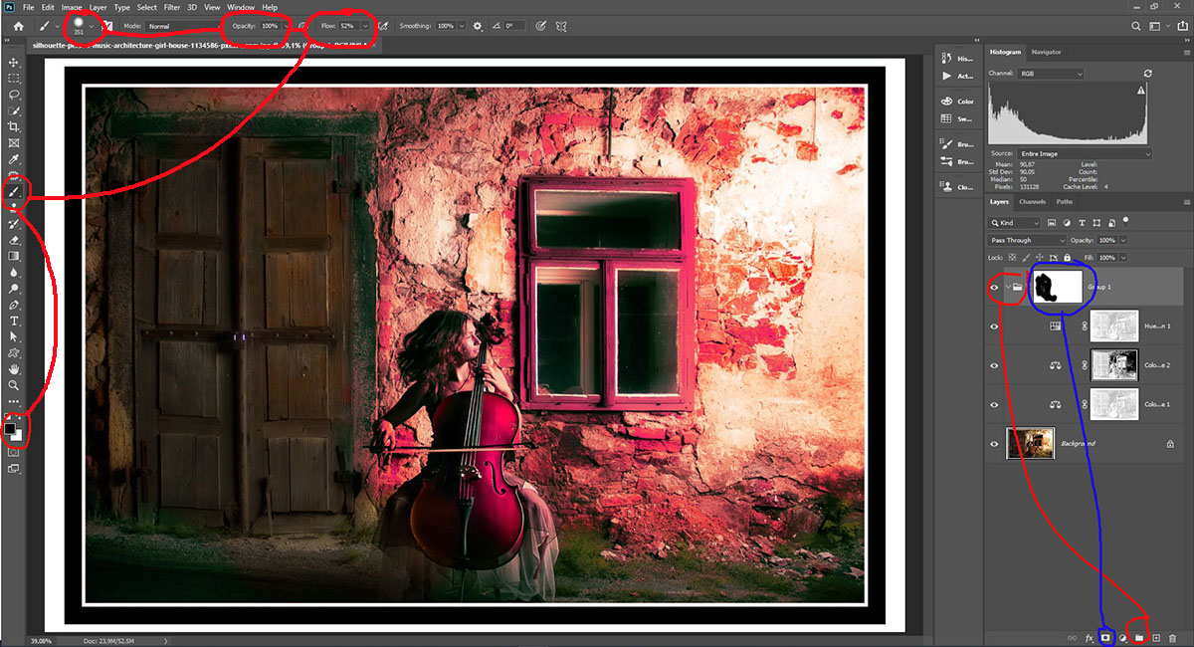Delete layer using the trash icon
Viewport: 1194px width, 647px height.
pos(1173,637)
